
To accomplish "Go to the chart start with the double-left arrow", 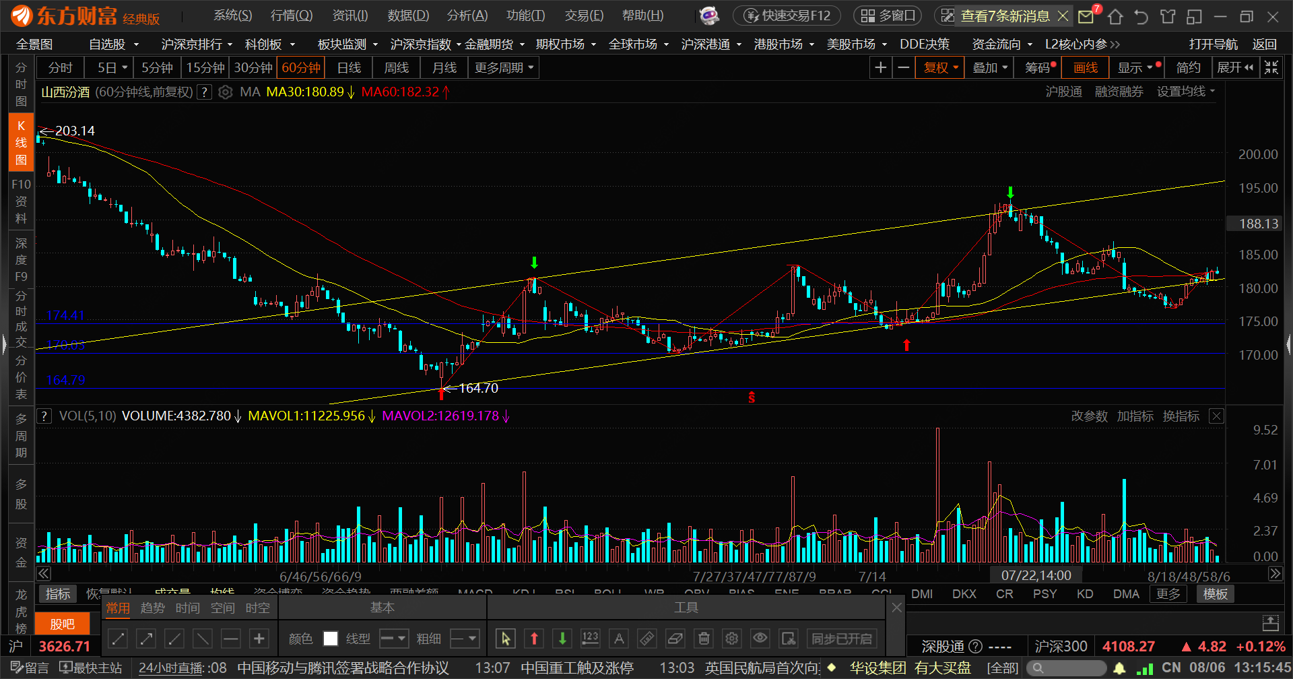I will [43, 573].
